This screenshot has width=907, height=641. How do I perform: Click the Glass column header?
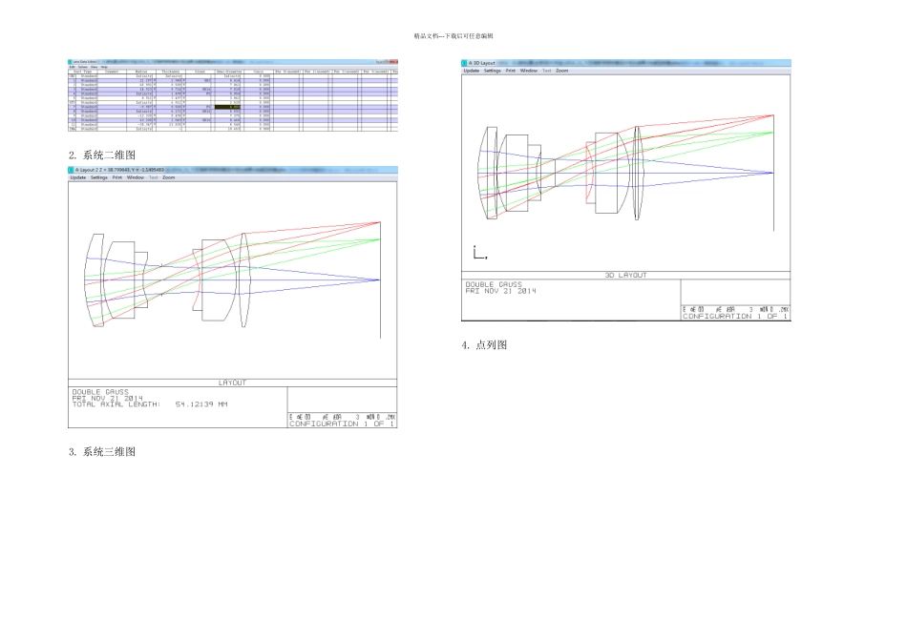click(200, 72)
